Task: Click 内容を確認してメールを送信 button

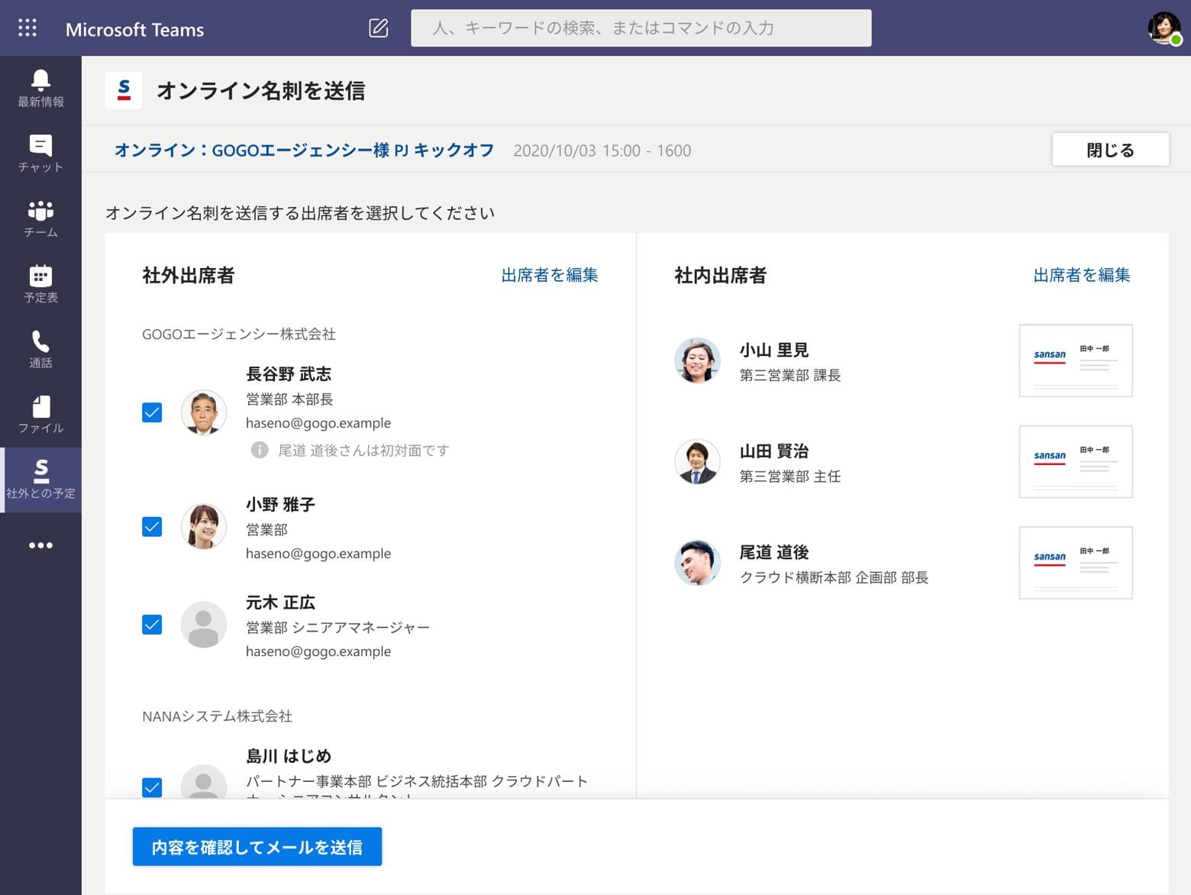Action: [257, 847]
